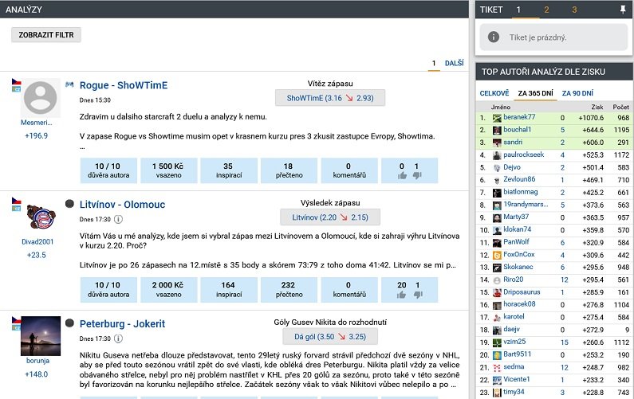
Task: Click 232 přečteno tile on Litvínov analysis
Action: pos(289,290)
